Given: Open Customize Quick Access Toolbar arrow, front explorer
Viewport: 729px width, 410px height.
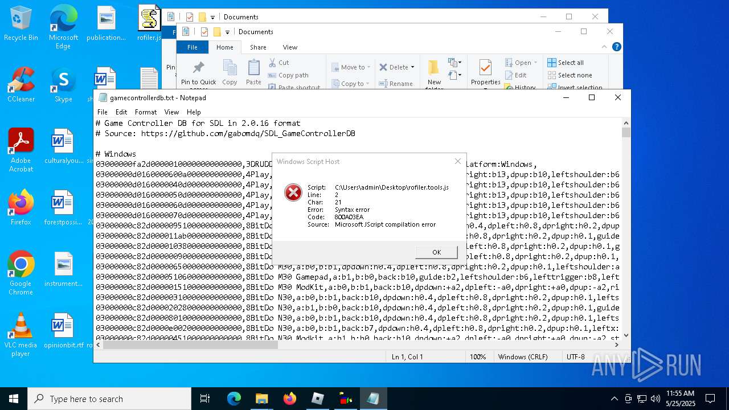Looking at the screenshot, I should (x=227, y=32).
